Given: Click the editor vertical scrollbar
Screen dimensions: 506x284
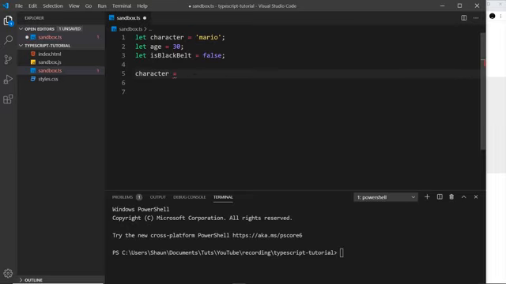Looking at the screenshot, I should (x=483, y=92).
